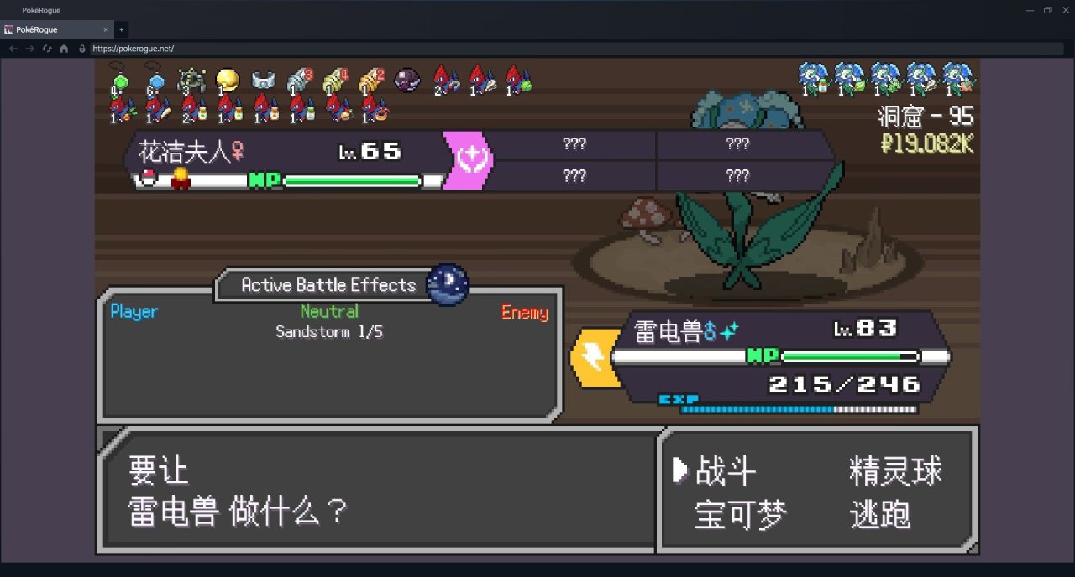The height and width of the screenshot is (577, 1075).
Task: Click 雷电兽 green HP bar
Action: click(x=850, y=356)
